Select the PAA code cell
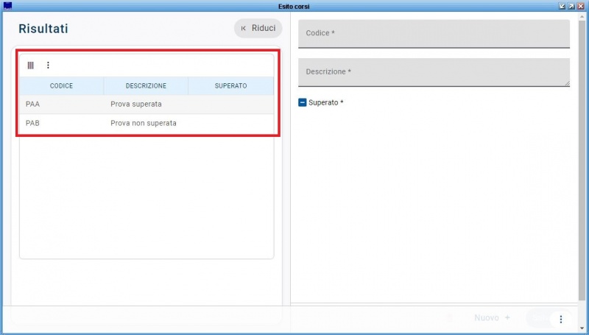589x335 pixels. click(x=62, y=105)
